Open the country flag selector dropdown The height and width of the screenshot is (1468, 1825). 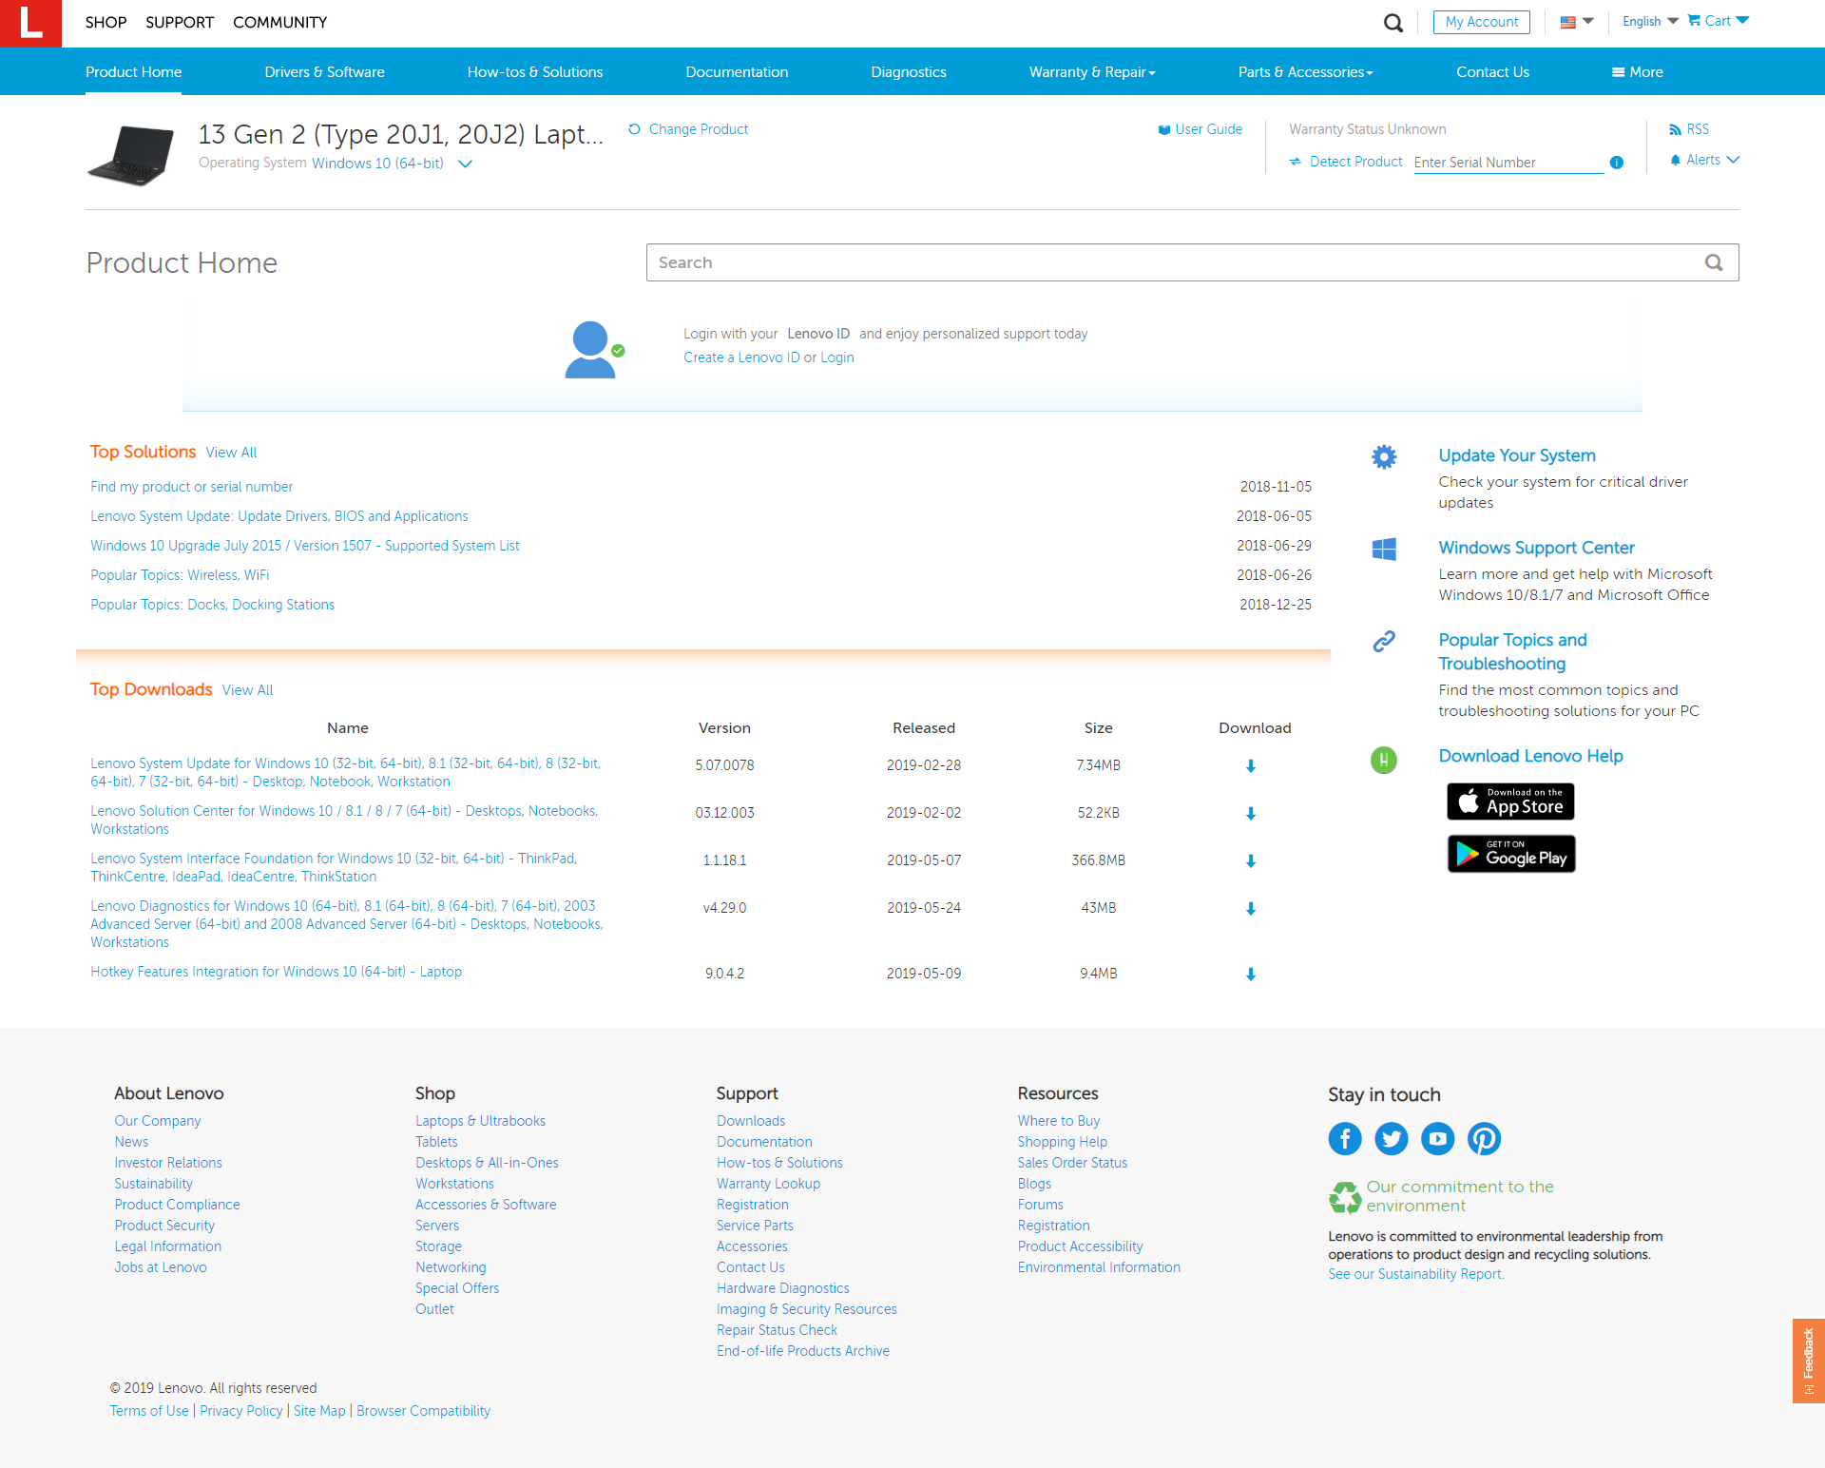coord(1577,22)
